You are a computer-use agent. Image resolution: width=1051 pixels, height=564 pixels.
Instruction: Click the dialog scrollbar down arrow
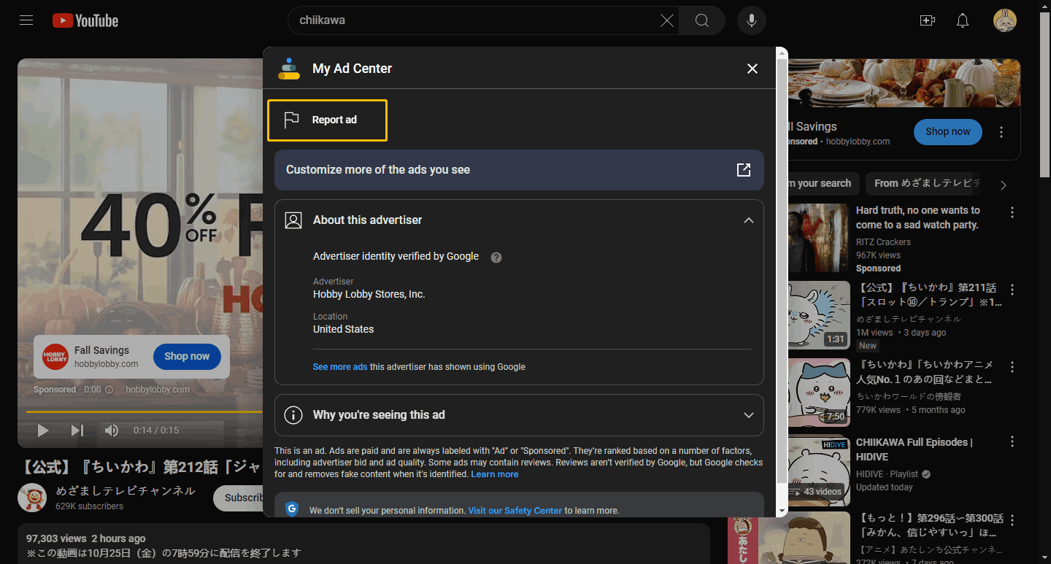[x=782, y=511]
